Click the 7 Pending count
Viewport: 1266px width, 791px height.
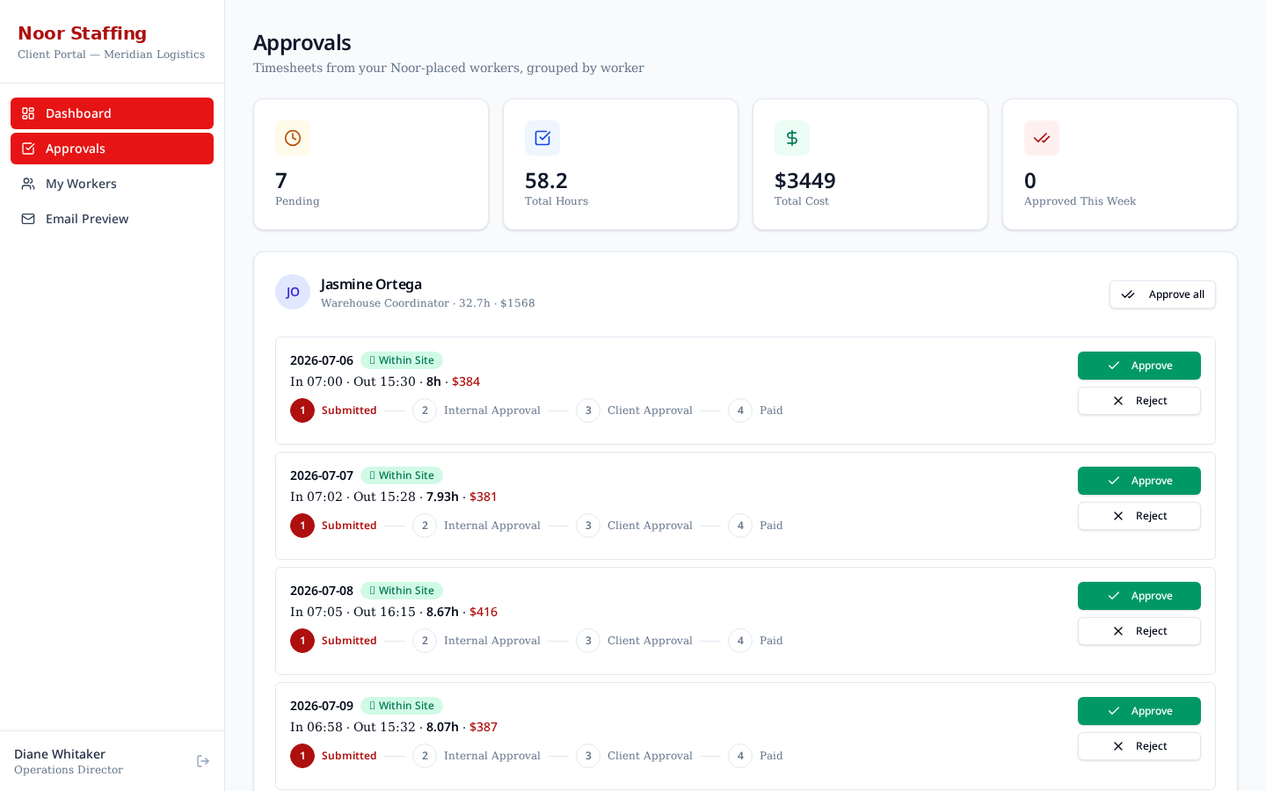[x=281, y=181]
